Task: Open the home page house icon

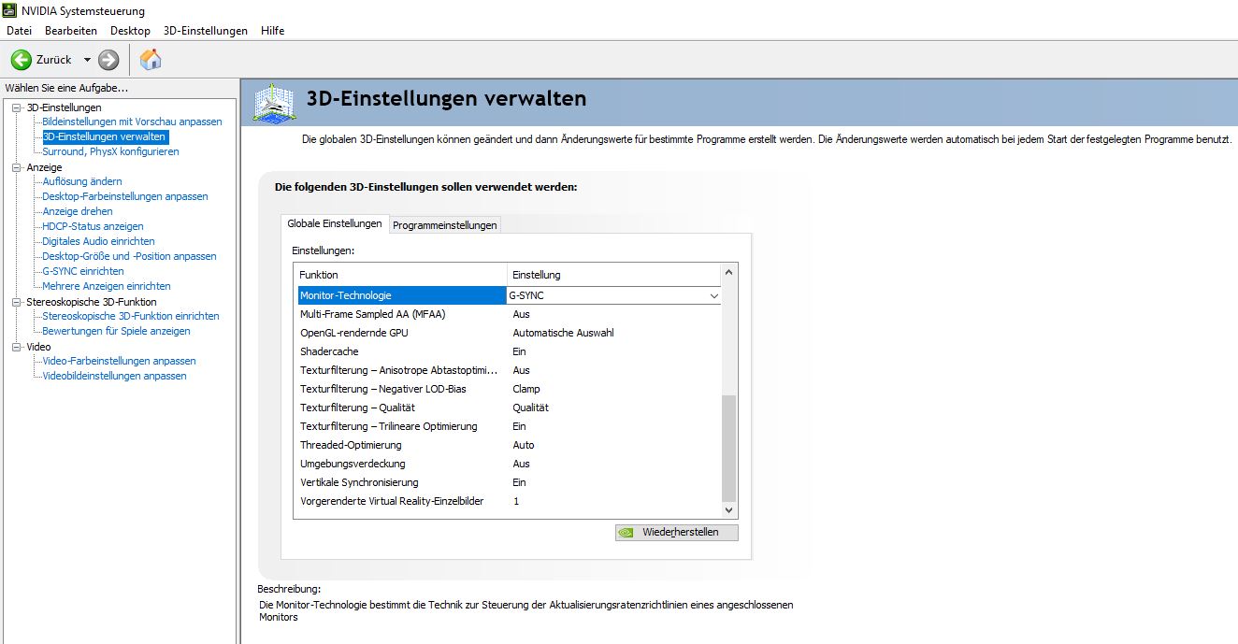Action: pos(151,60)
